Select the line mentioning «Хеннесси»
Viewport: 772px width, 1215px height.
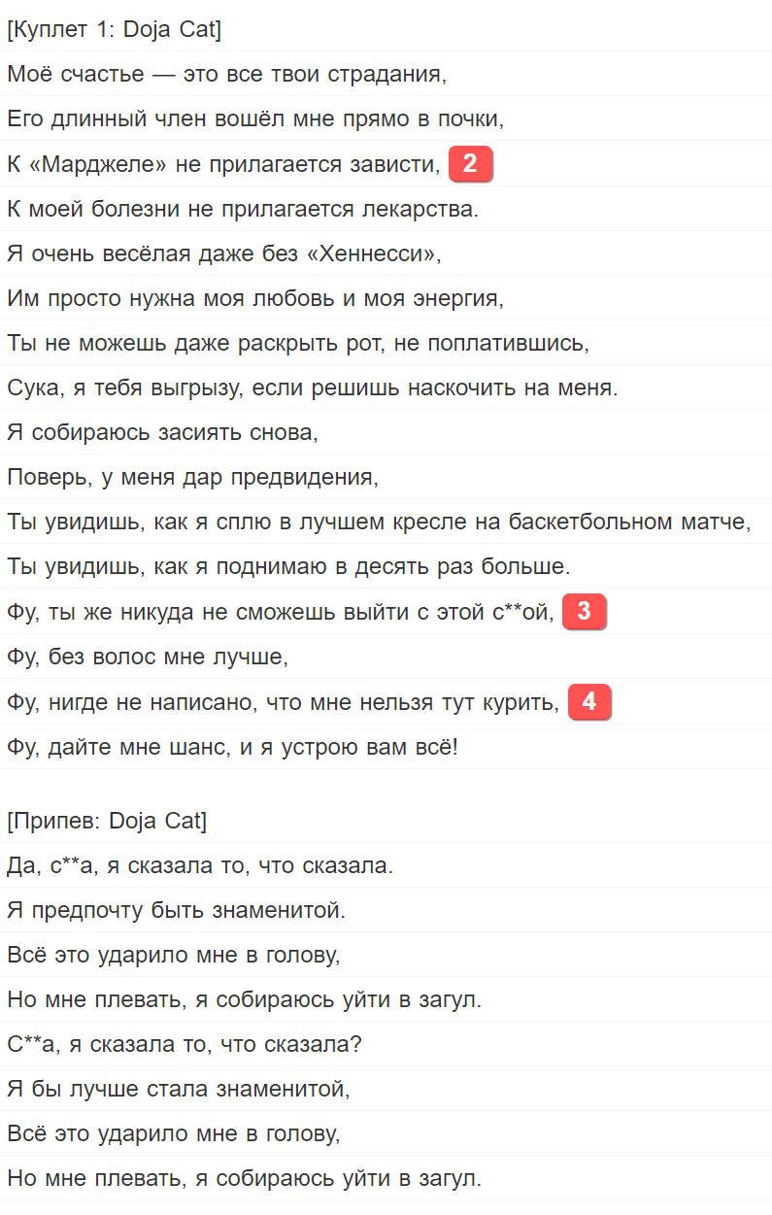point(224,254)
